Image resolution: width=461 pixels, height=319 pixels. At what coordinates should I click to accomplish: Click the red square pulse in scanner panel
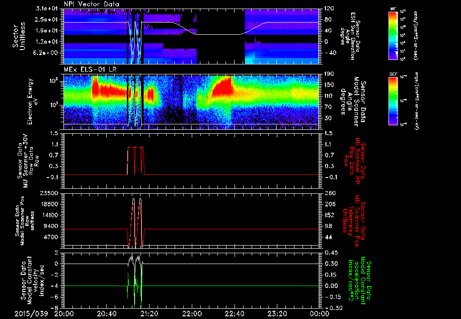(x=136, y=161)
